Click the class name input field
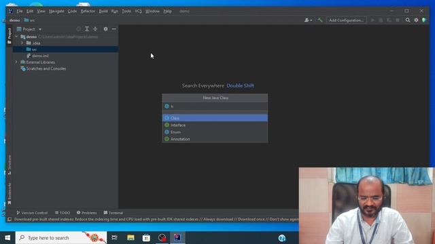 pyautogui.click(x=215, y=106)
